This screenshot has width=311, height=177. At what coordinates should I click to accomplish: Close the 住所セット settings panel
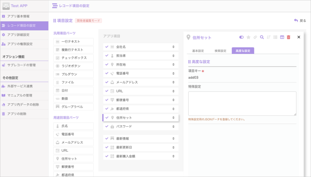[x=299, y=37]
